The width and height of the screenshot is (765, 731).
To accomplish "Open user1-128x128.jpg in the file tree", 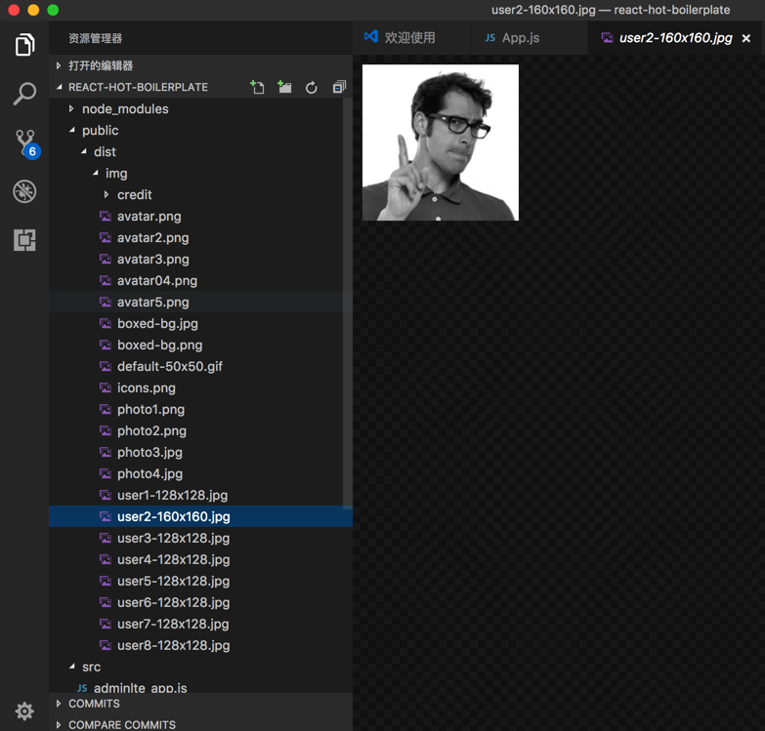I will tap(200, 495).
